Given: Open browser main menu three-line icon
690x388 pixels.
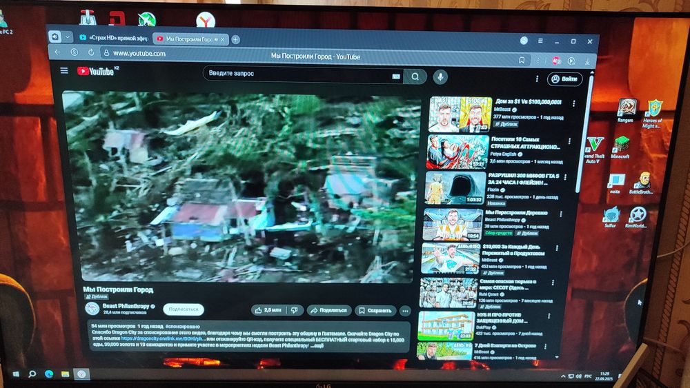Looking at the screenshot, I should click(540, 41).
